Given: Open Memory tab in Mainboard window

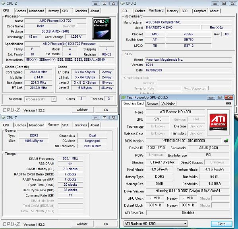Looking at the screenshot, I should 172,11.
